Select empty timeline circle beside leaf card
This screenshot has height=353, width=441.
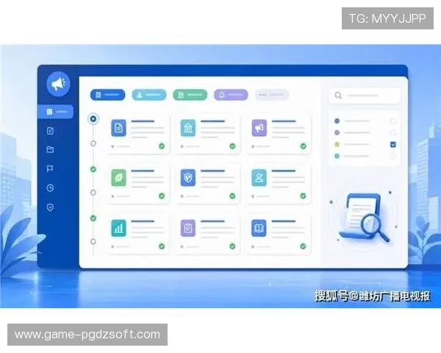click(93, 193)
